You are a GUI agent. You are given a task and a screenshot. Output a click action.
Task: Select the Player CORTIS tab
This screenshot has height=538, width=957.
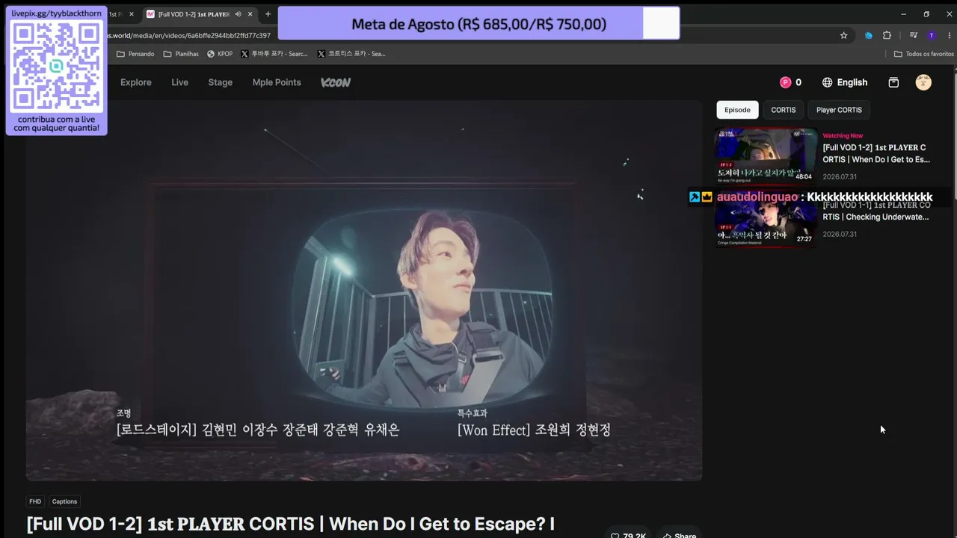point(839,110)
